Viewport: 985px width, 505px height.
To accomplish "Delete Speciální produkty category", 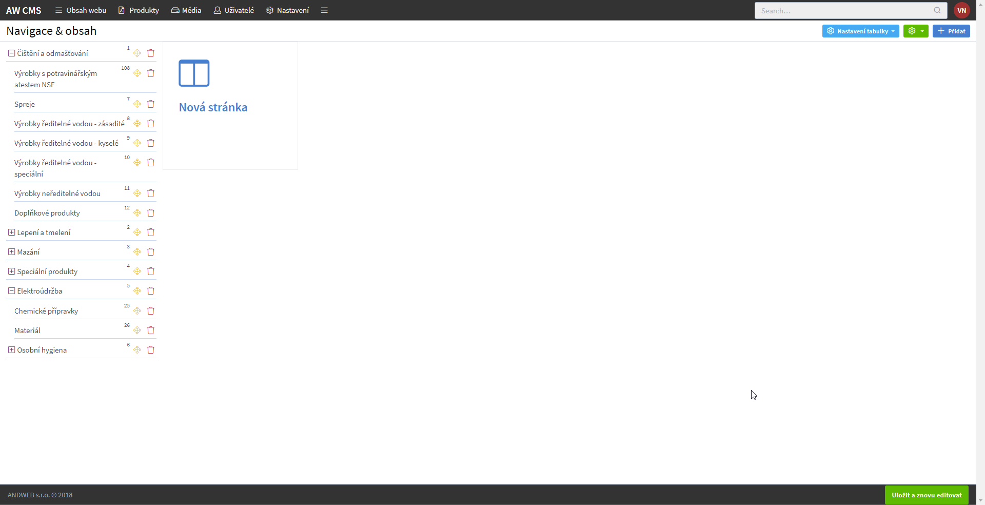I will pos(151,271).
